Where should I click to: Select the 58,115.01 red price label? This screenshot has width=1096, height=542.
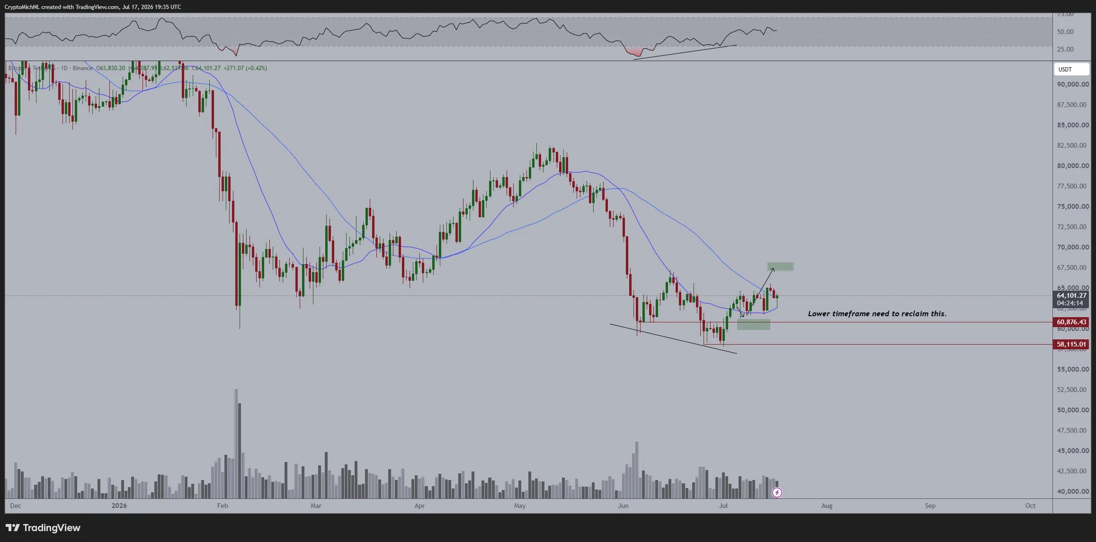click(x=1071, y=344)
